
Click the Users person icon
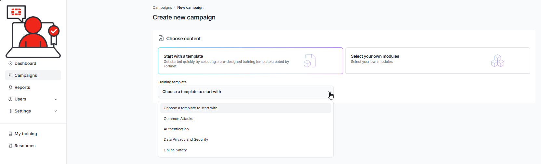[10, 99]
